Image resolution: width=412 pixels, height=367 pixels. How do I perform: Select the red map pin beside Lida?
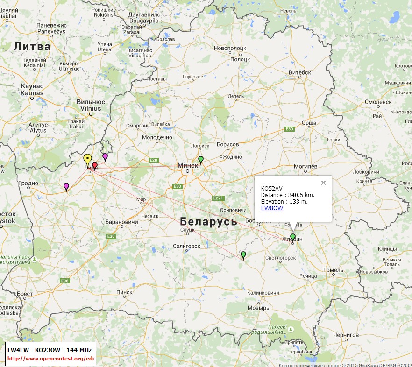coord(95,166)
